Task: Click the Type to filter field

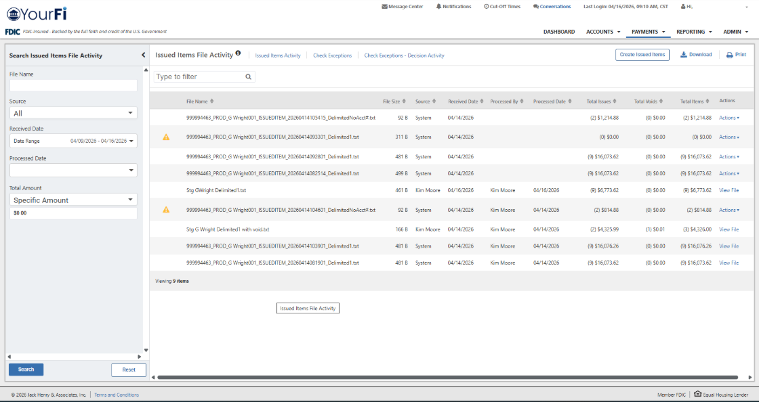Action: 204,77
